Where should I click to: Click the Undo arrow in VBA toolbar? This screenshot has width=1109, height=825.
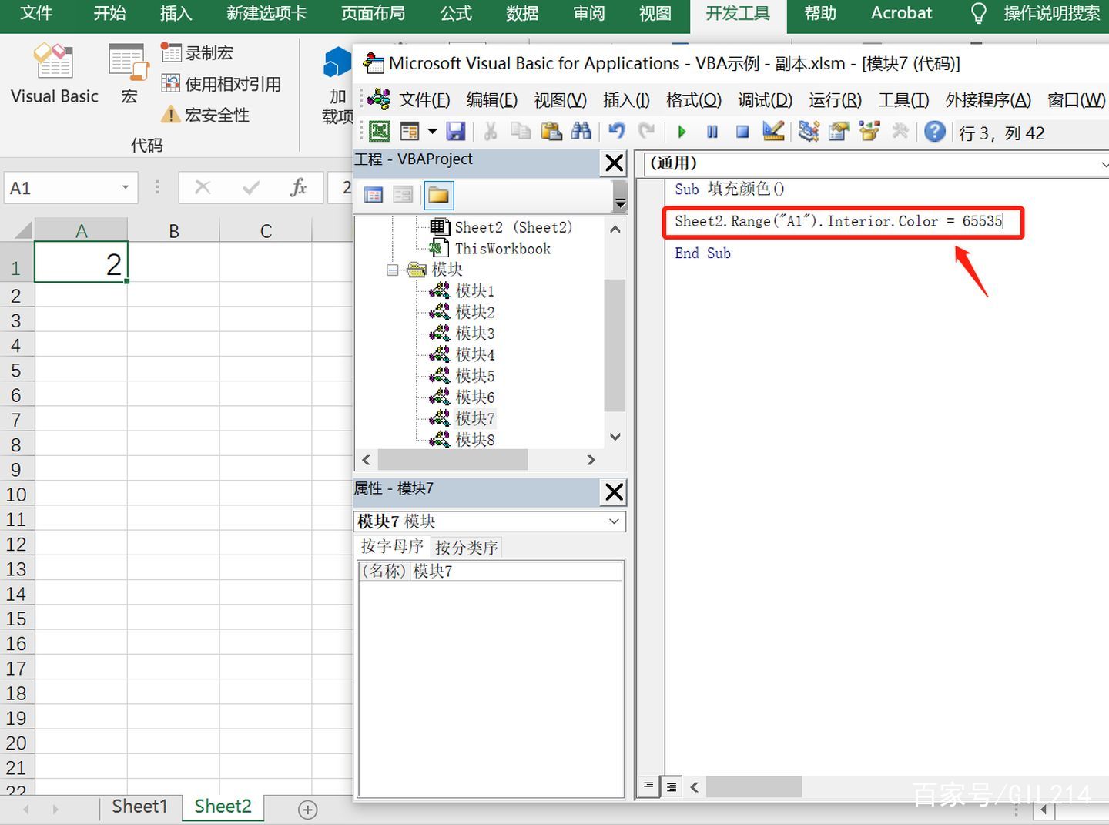pyautogui.click(x=616, y=132)
